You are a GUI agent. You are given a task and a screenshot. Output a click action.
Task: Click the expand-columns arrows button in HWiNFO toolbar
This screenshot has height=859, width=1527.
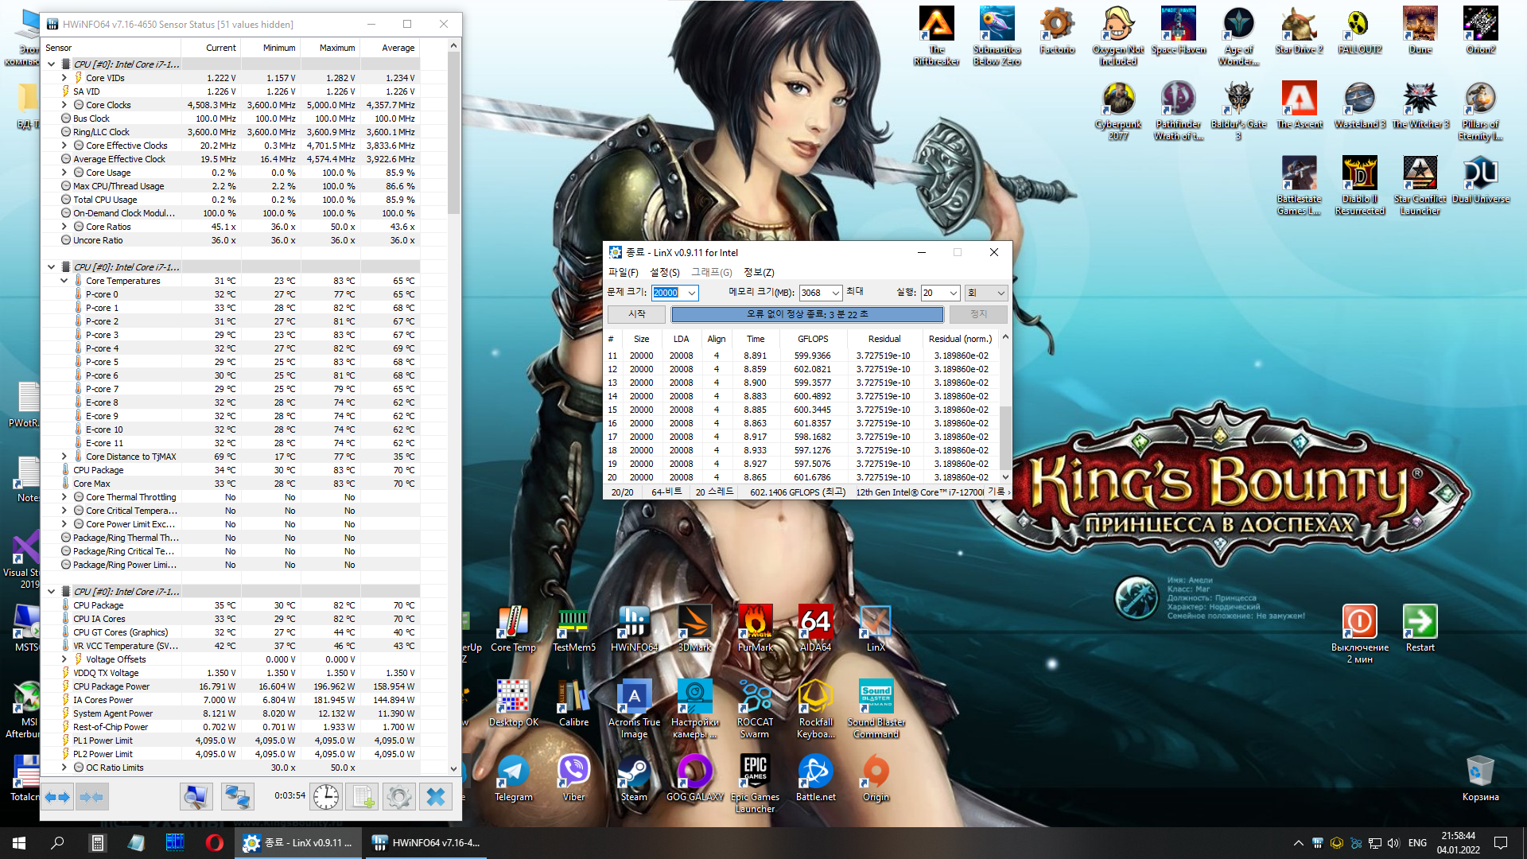click(x=57, y=796)
